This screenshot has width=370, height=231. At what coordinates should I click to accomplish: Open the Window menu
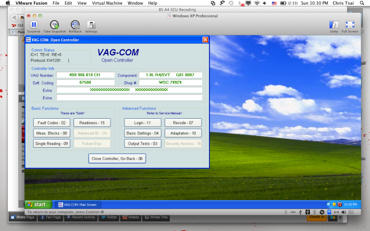(x=135, y=3)
